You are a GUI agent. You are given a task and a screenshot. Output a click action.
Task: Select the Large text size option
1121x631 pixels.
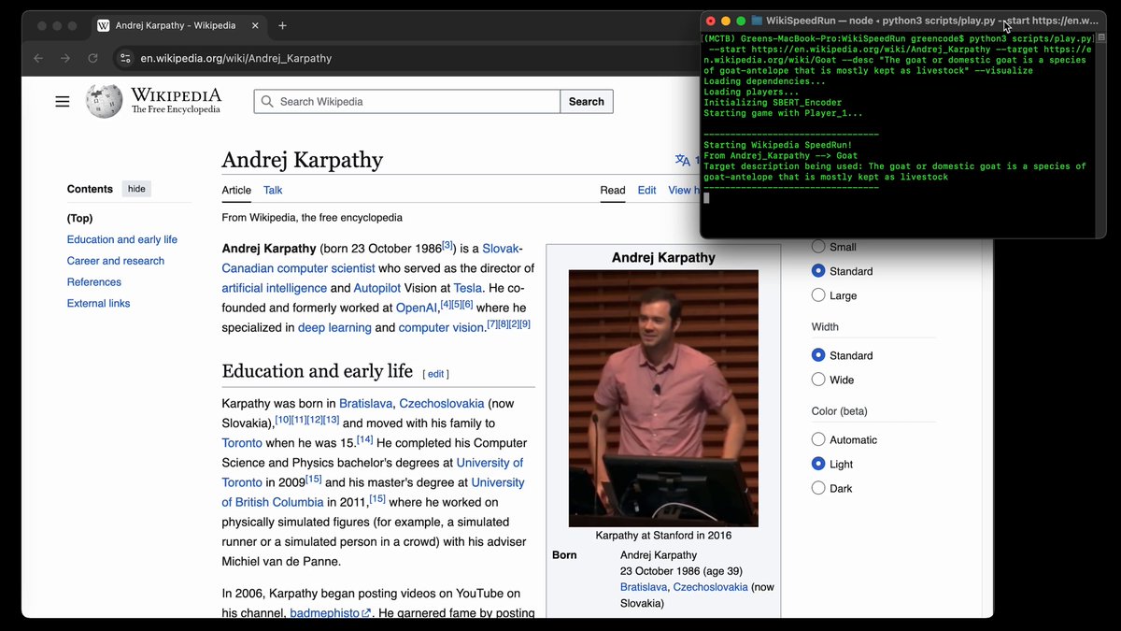818,295
